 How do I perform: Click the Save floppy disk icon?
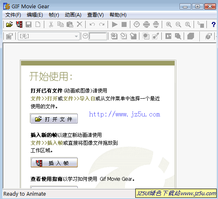(29, 24)
